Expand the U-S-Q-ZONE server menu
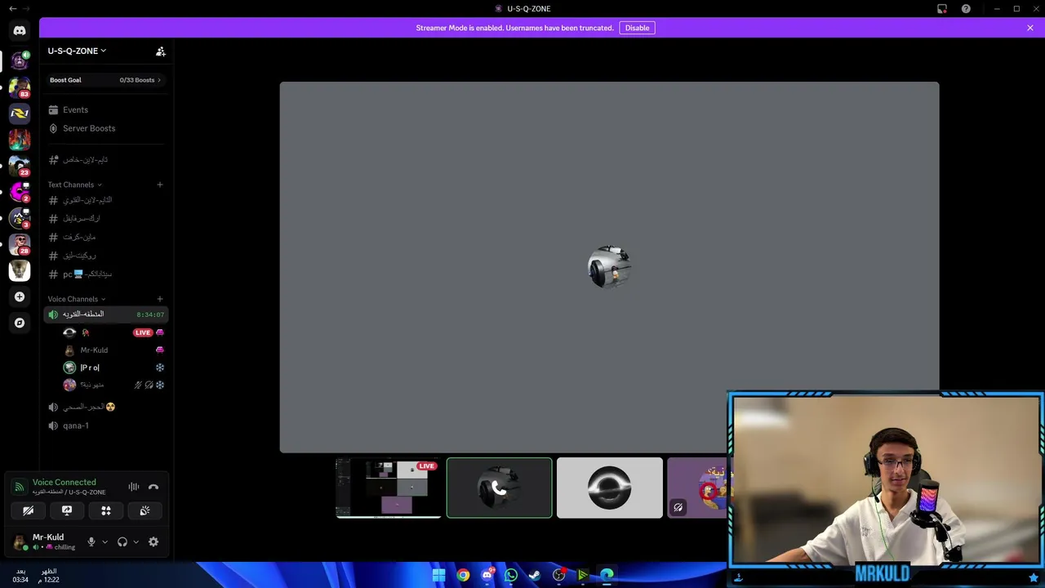This screenshot has width=1045, height=588. [x=77, y=51]
